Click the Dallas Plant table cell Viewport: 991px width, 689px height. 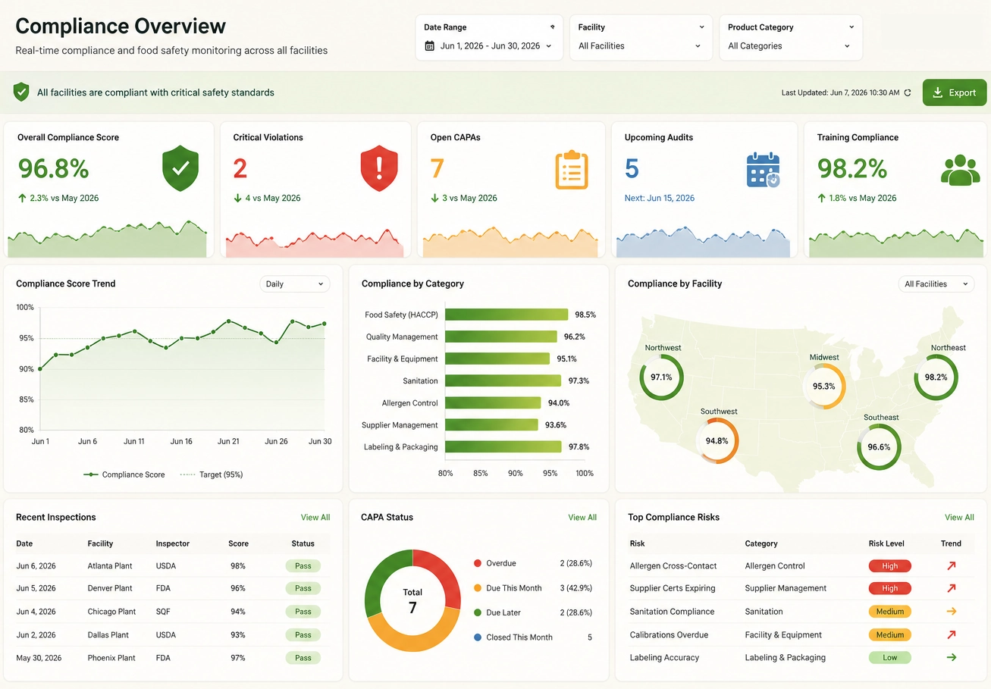click(x=108, y=635)
